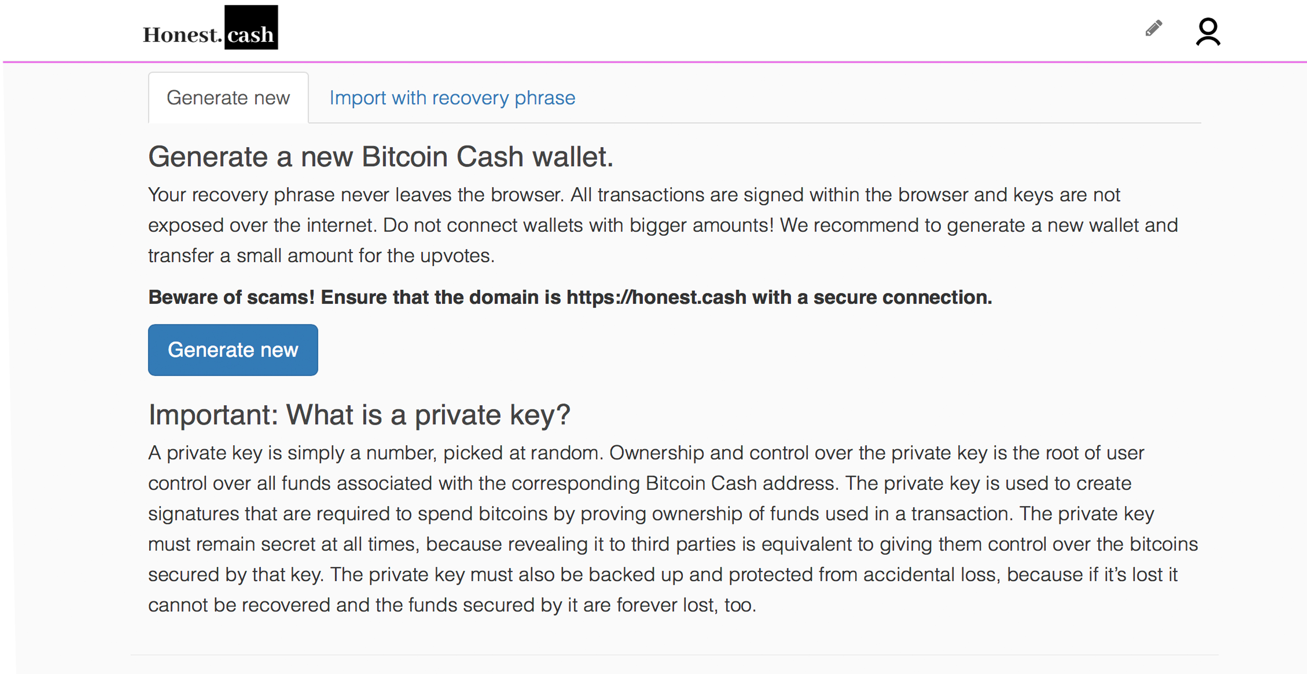Click 'must remain secret at all times' text

click(283, 544)
